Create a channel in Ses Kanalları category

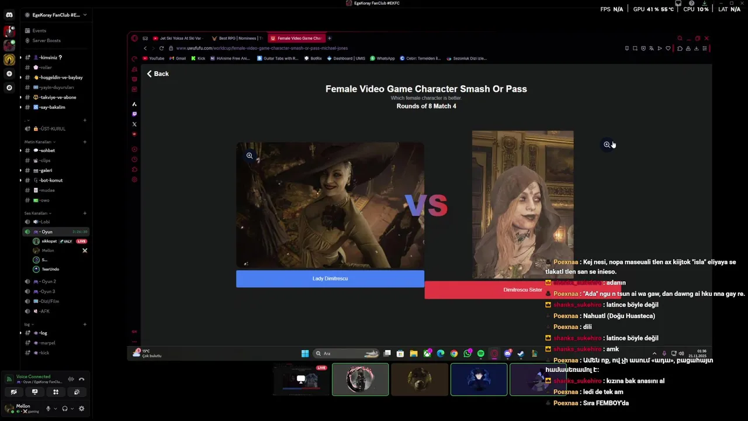tap(85, 213)
